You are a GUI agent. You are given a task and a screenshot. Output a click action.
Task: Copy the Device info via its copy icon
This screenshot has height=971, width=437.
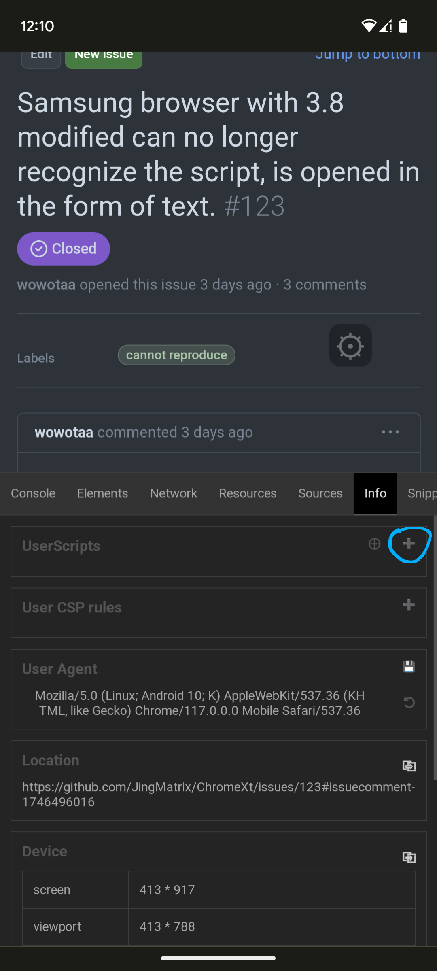click(x=409, y=857)
